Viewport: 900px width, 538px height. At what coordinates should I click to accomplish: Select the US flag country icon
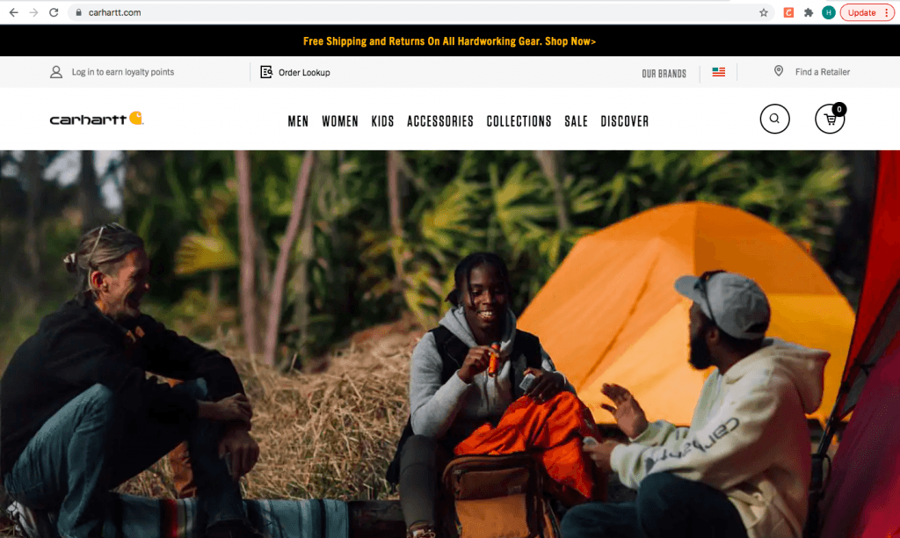click(719, 72)
